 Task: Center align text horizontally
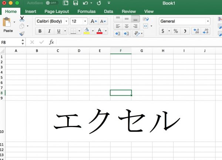127,26
